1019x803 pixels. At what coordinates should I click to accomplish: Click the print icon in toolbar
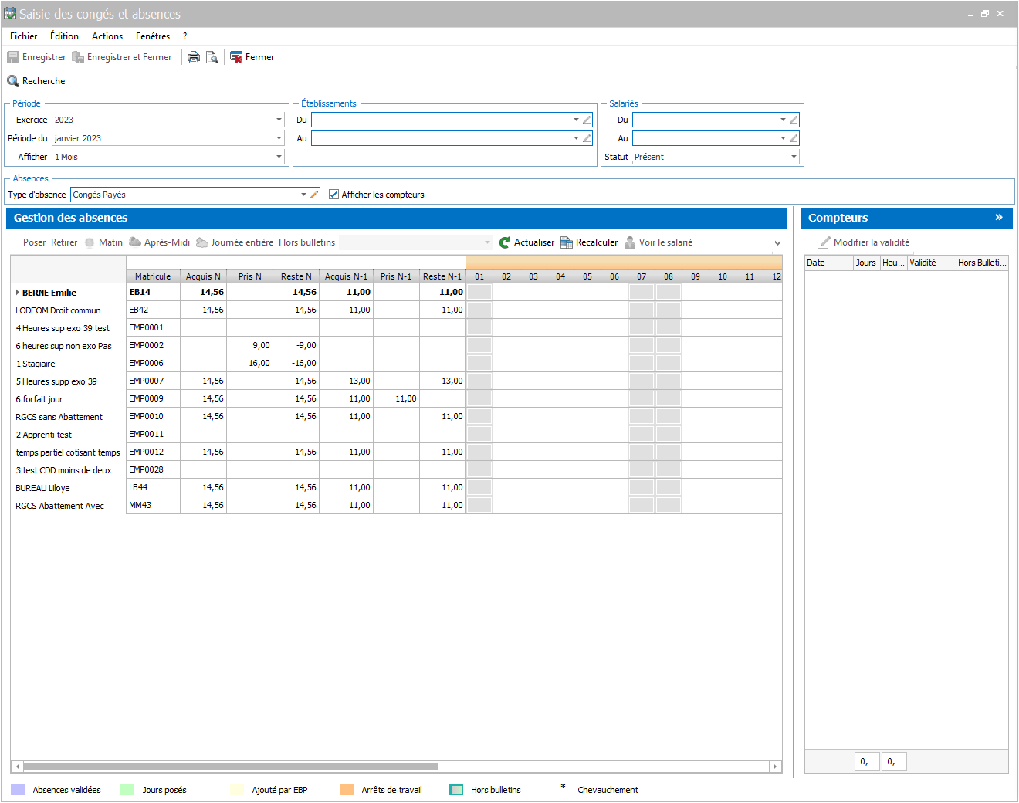194,57
